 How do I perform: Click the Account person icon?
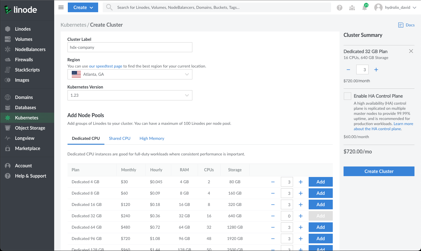(8, 166)
